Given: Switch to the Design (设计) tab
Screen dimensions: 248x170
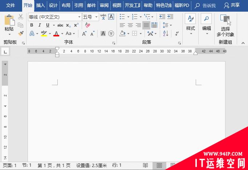Looking at the screenshot, I should (x=53, y=5).
